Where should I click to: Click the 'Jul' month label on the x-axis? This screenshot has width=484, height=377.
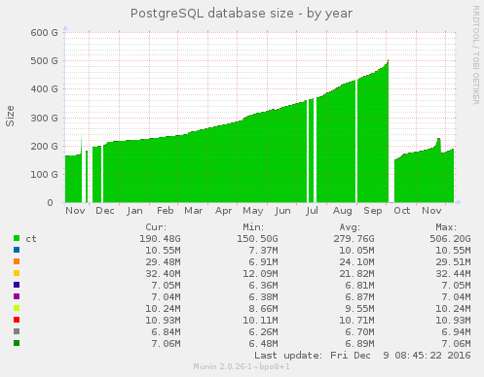(x=312, y=211)
